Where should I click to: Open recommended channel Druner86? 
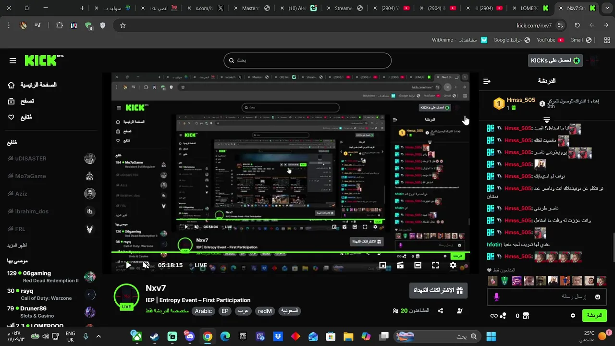[51, 312]
